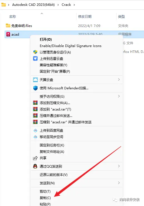Sort by the 修改日期 column header

point(85,16)
